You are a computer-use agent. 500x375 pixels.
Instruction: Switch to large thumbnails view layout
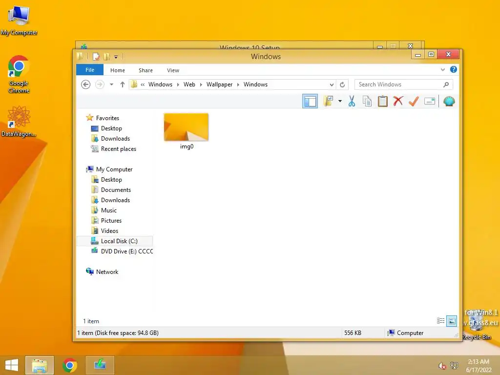452,321
